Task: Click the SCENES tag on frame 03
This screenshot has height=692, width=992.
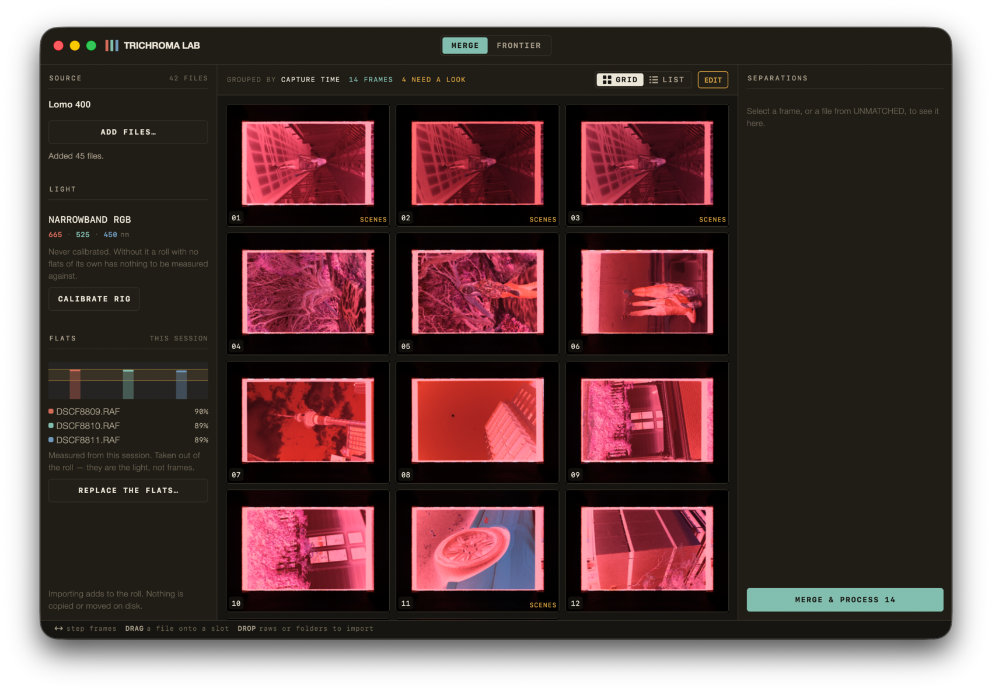Action: pyautogui.click(x=712, y=220)
